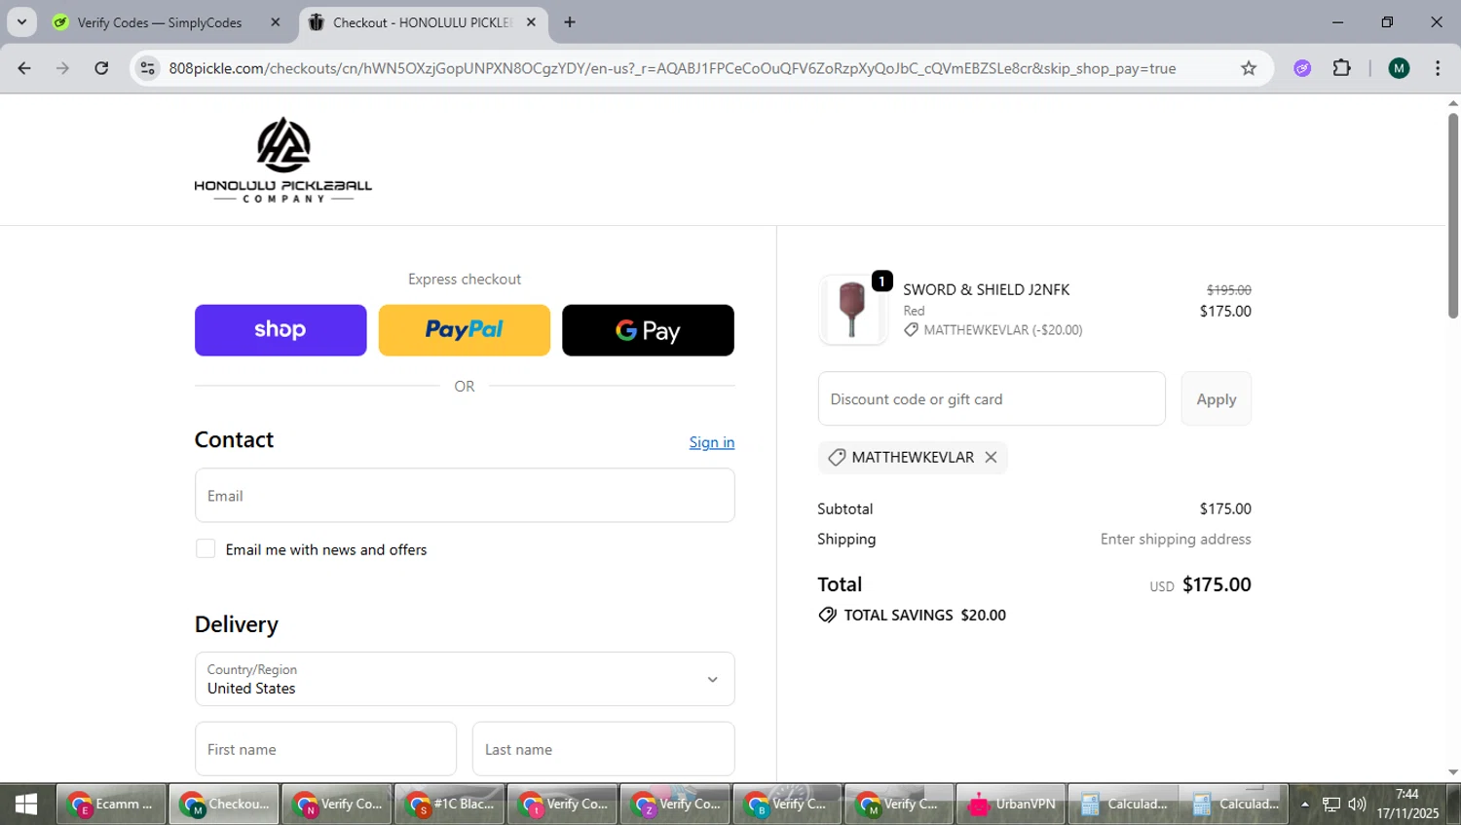Viewport: 1461px width, 825px height.
Task: Open the taskbar clock and date
Action: pos(1407,804)
